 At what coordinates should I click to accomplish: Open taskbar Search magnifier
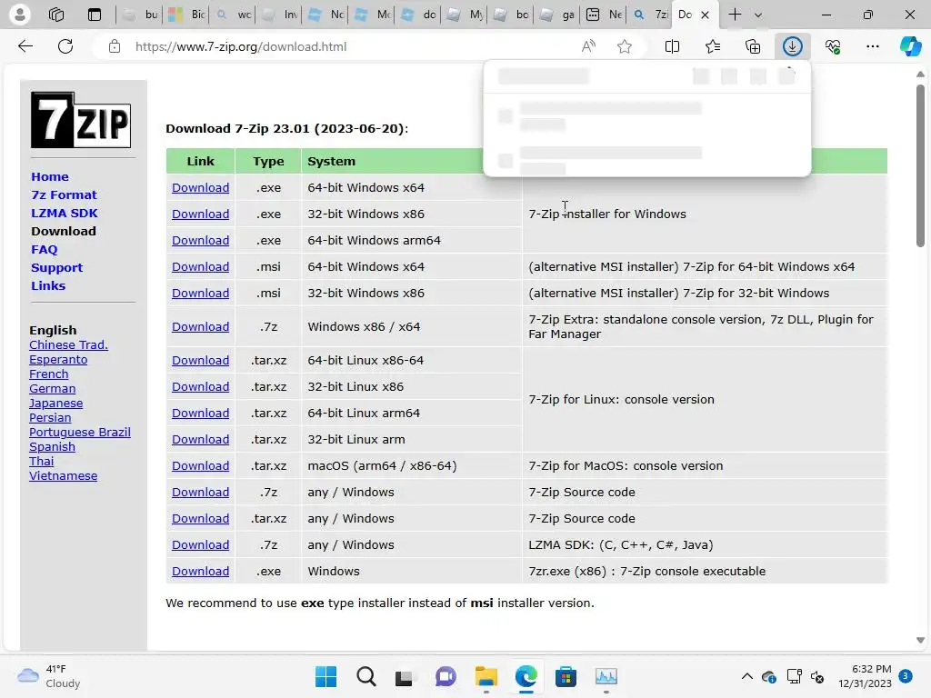[365, 676]
